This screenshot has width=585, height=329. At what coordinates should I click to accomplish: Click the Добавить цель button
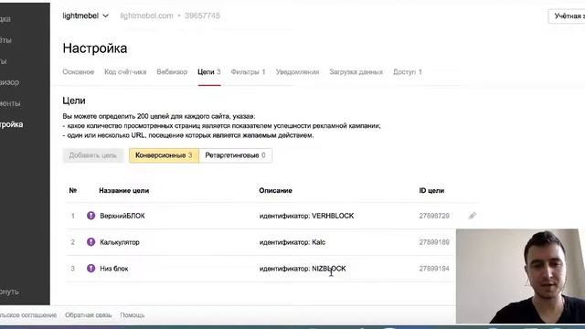pyautogui.click(x=93, y=155)
